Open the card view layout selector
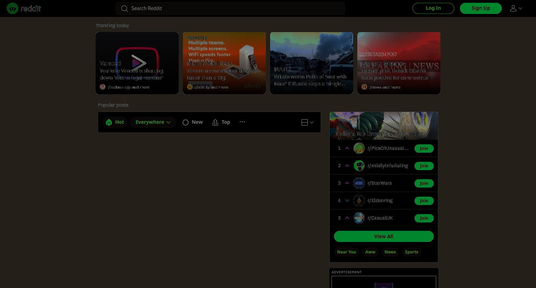 (x=307, y=122)
